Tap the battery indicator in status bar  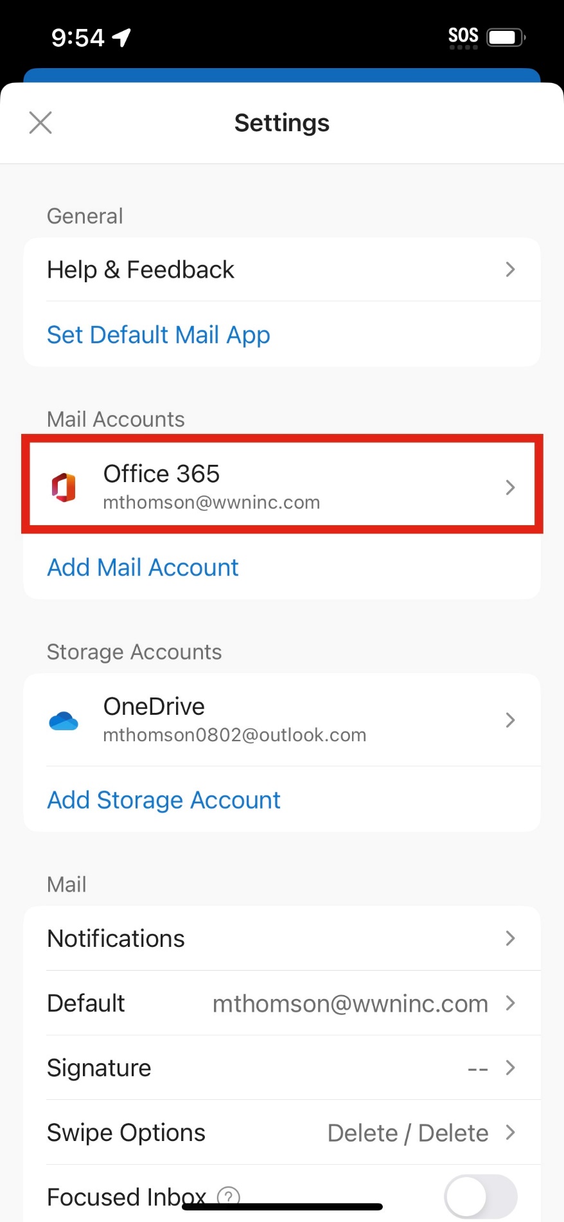click(x=506, y=37)
